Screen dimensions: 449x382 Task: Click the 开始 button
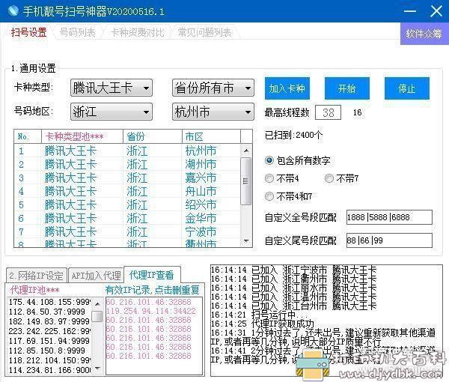[x=346, y=88]
